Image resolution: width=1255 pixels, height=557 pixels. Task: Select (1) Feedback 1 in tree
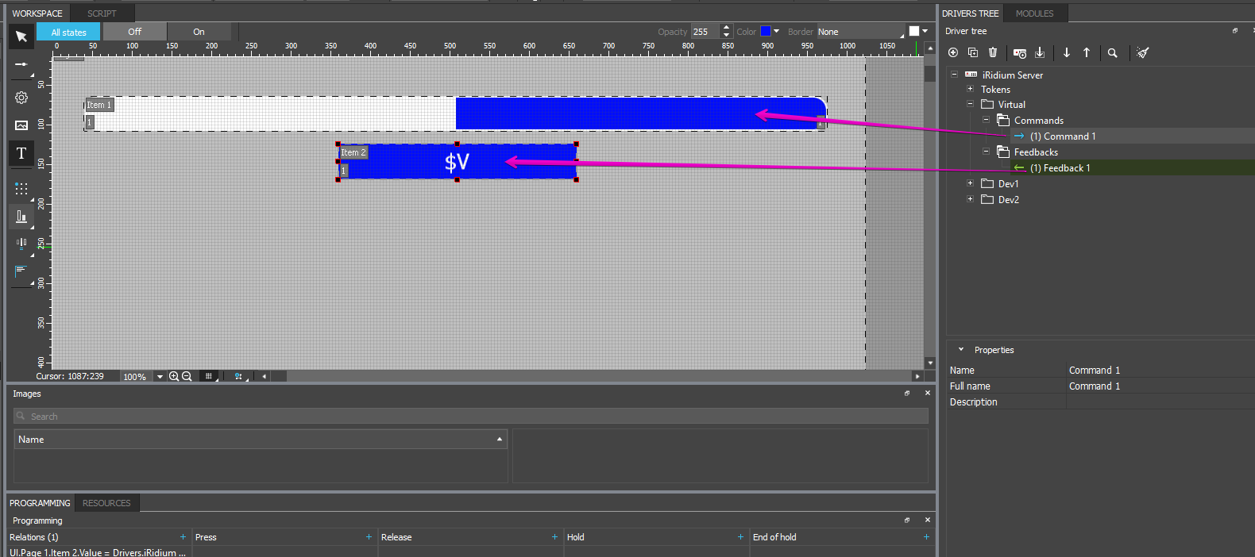1060,168
